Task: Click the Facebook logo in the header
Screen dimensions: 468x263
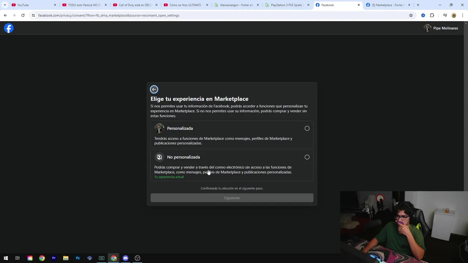Action: [9, 28]
